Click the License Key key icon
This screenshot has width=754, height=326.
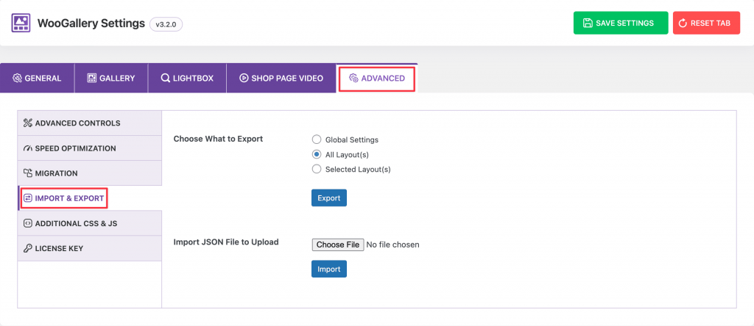(x=27, y=248)
